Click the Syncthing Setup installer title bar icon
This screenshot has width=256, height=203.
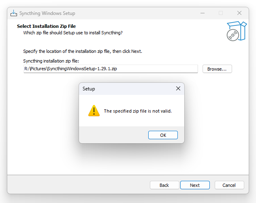(x=14, y=13)
